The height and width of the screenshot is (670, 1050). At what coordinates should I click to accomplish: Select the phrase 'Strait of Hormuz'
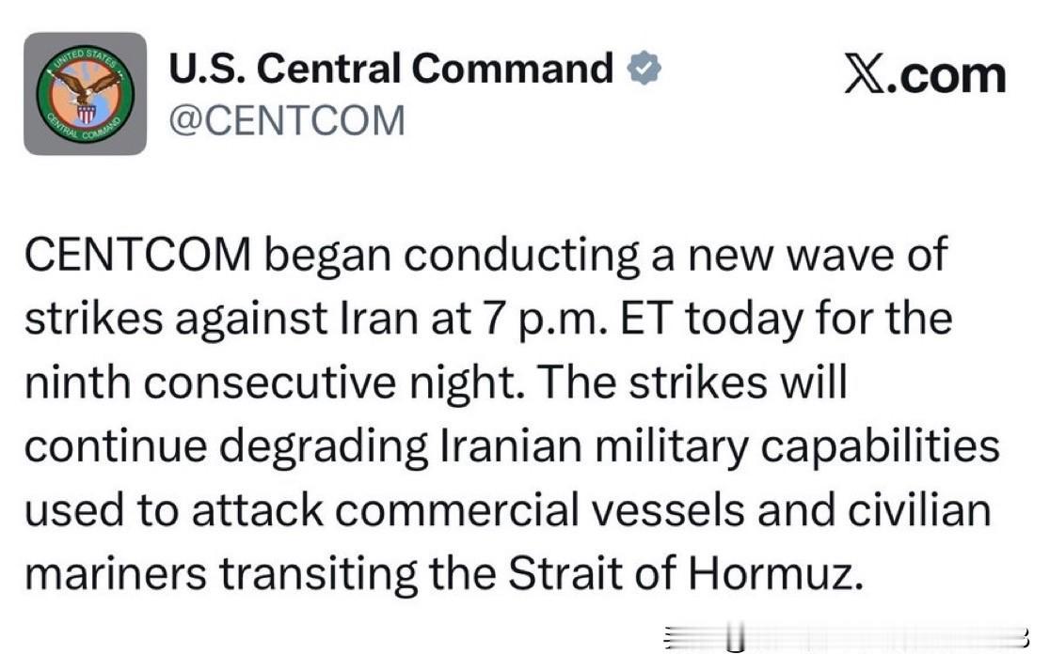point(686,574)
